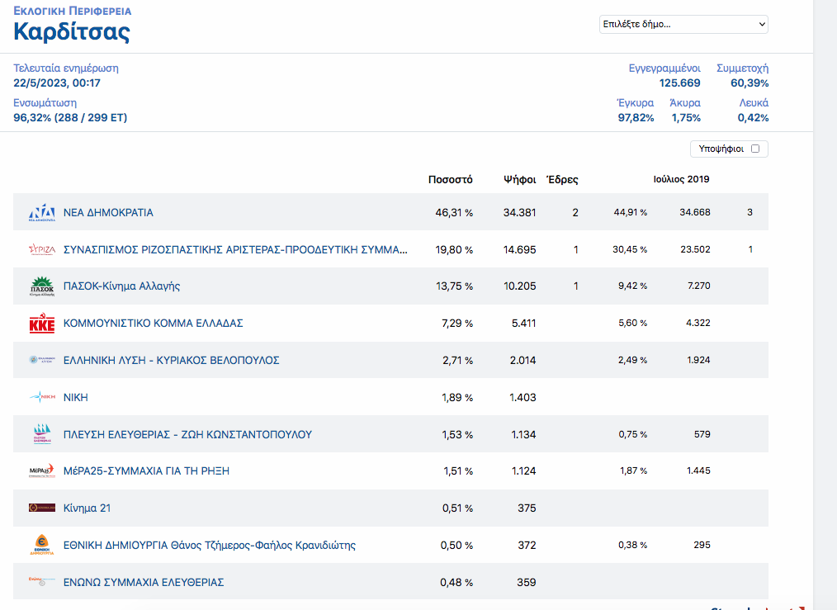The height and width of the screenshot is (610, 837).
Task: Open the ΝΙΚΗ party name link
Action: [x=76, y=397]
